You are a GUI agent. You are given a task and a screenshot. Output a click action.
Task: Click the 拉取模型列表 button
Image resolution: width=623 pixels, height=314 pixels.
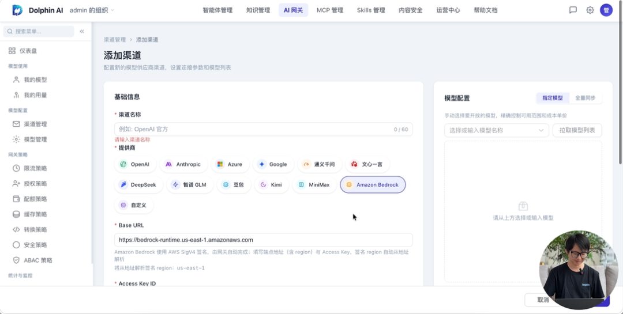coord(577,130)
